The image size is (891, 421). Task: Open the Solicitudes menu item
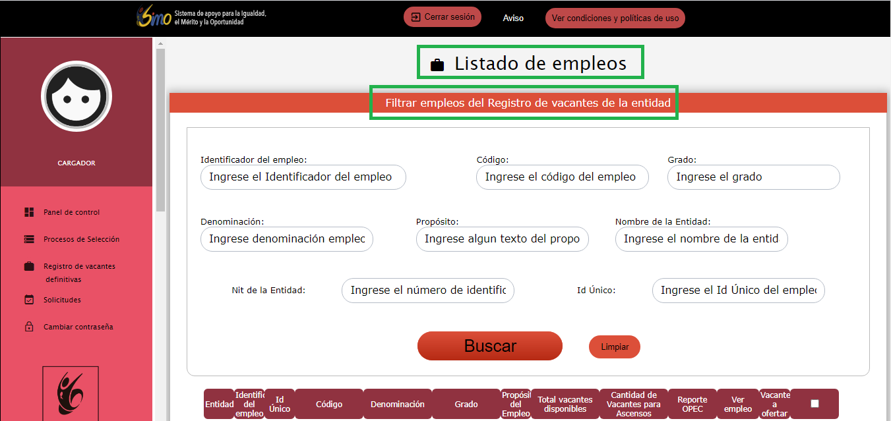pos(62,300)
